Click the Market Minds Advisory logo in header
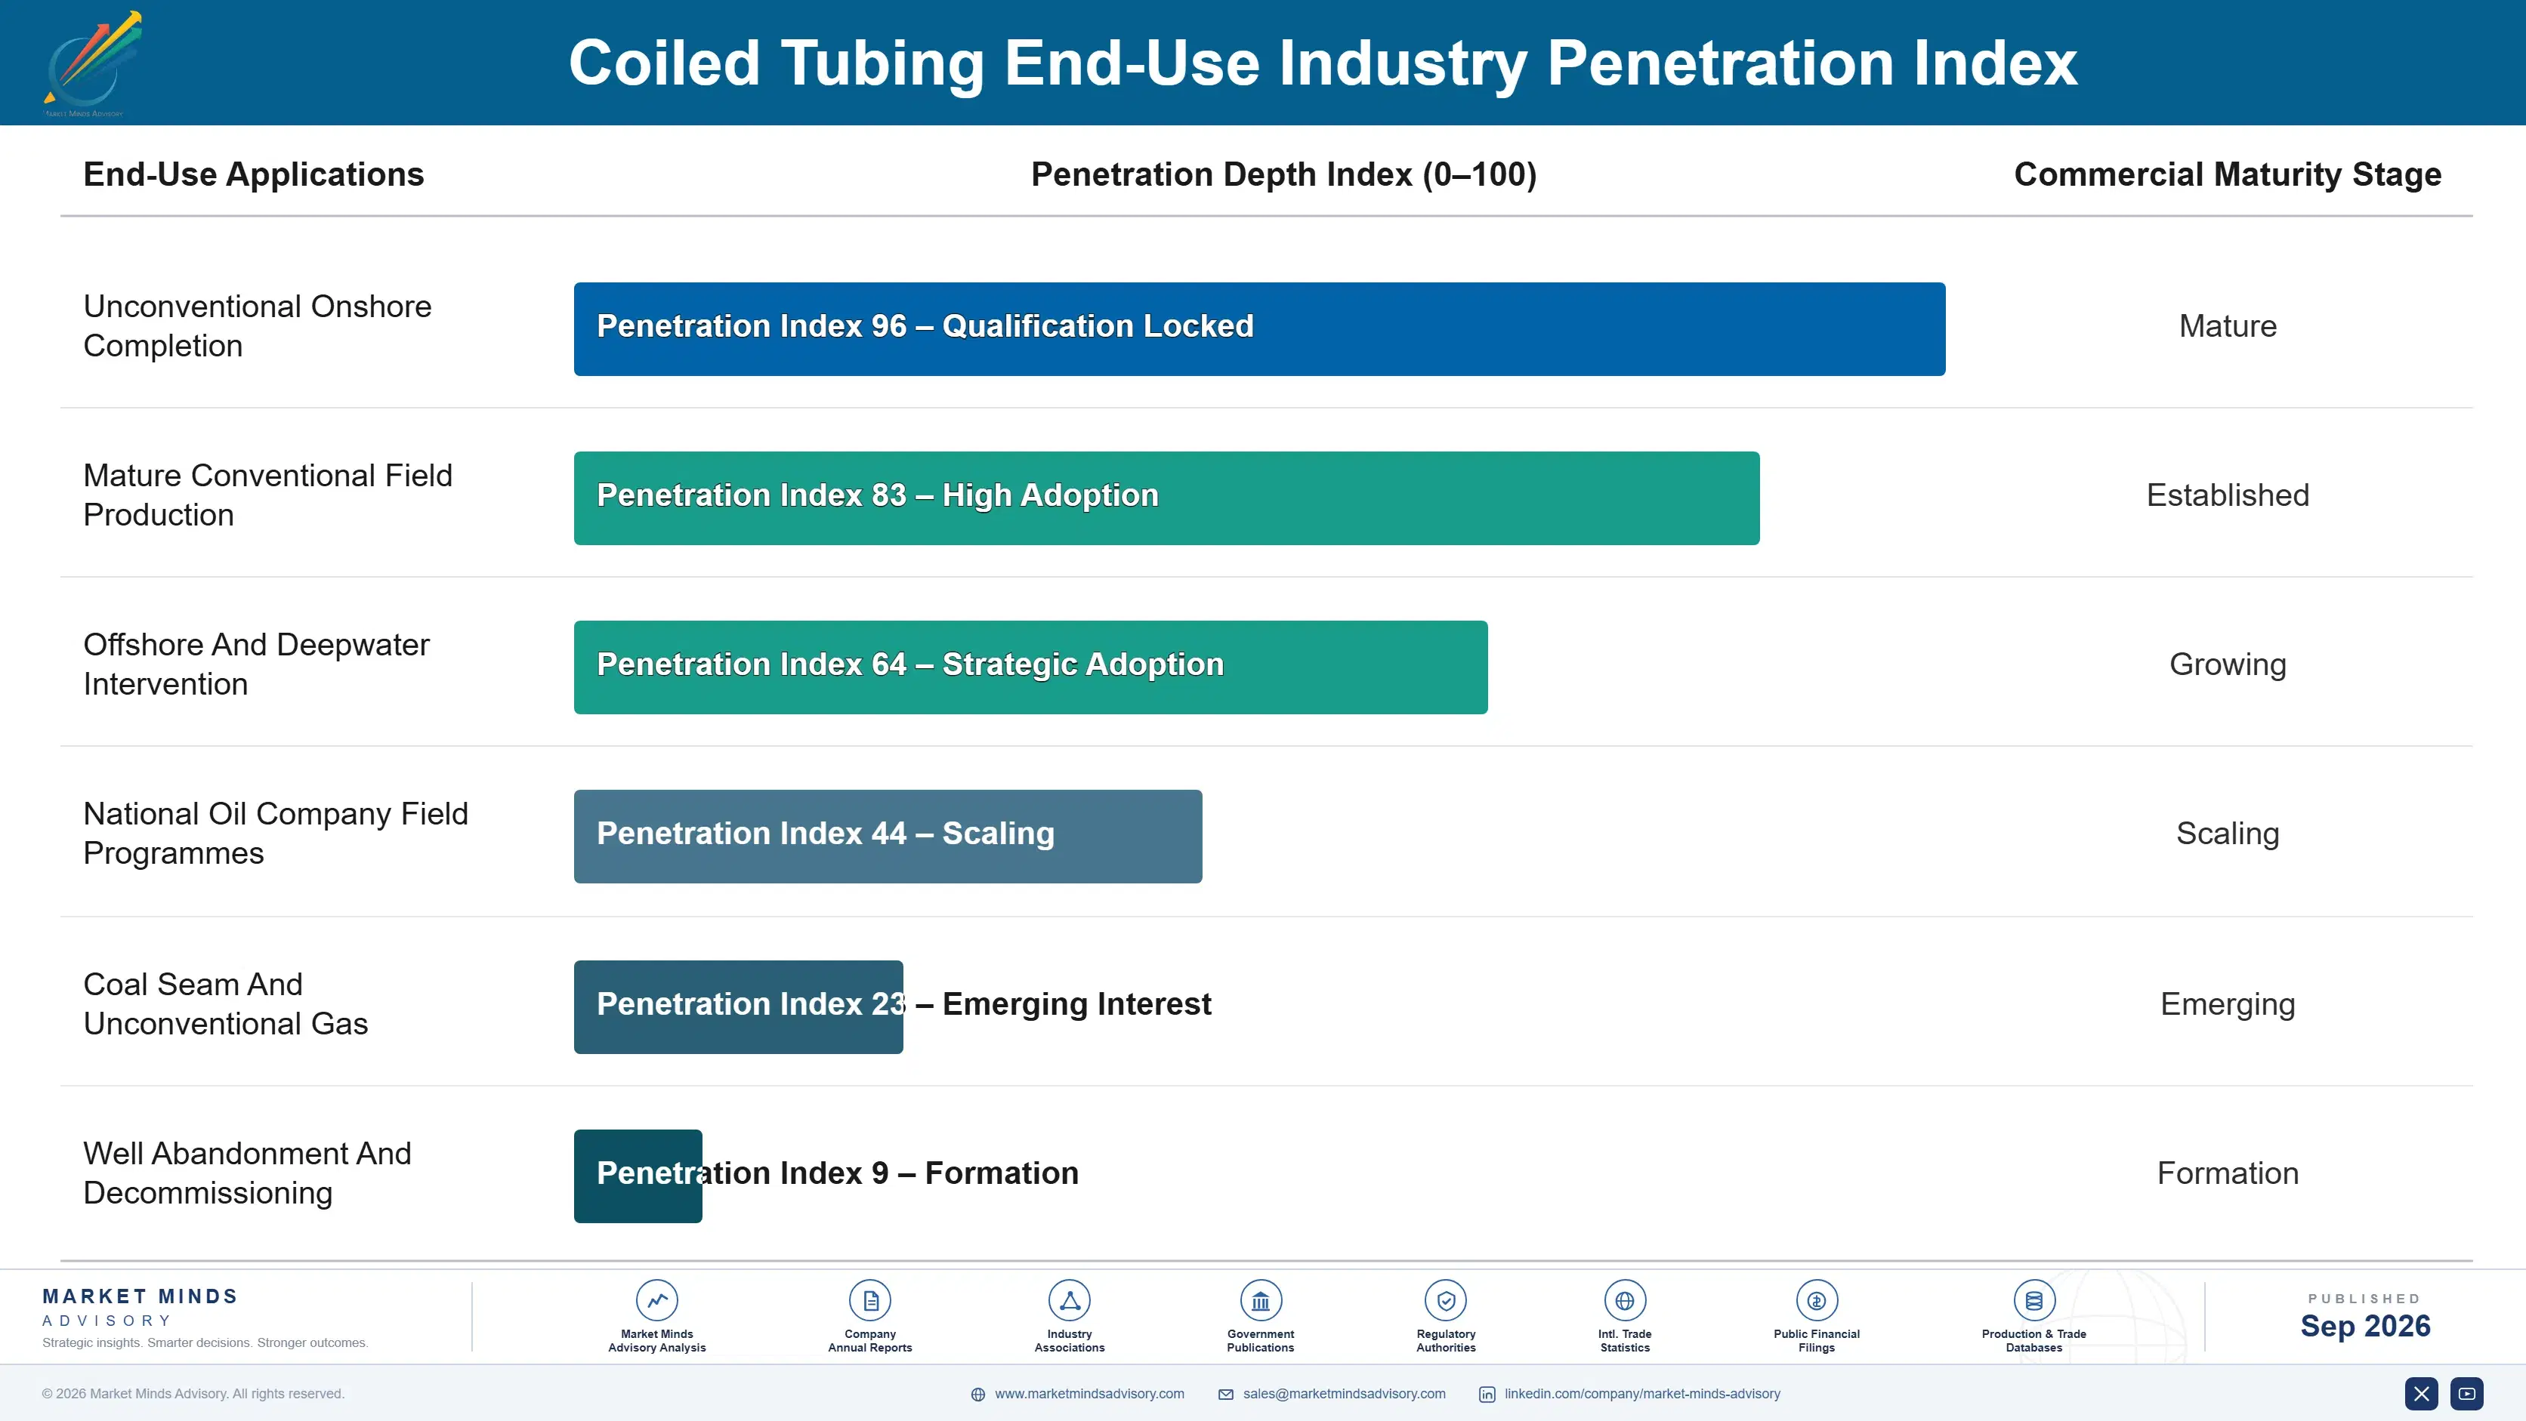2526x1421 pixels. pyautogui.click(x=93, y=63)
